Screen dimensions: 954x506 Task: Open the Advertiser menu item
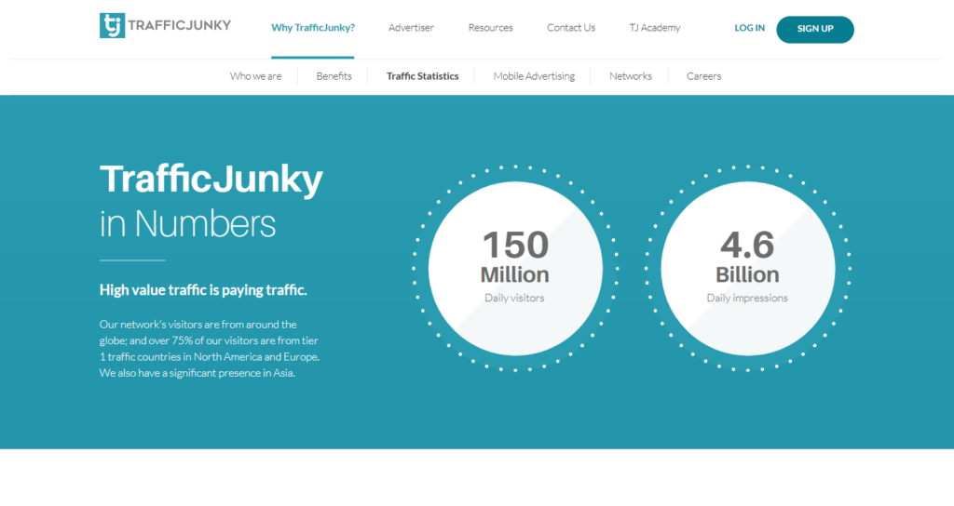pyautogui.click(x=411, y=28)
